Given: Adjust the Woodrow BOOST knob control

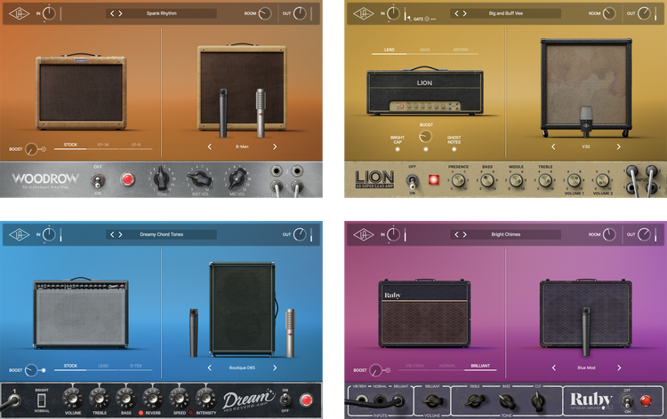Looking at the screenshot, I should [32, 149].
